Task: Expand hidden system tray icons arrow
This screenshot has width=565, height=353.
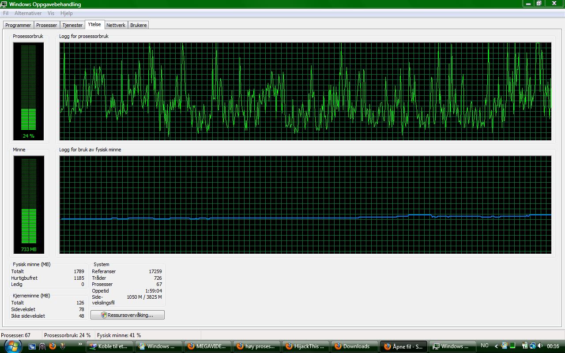Action: point(496,346)
